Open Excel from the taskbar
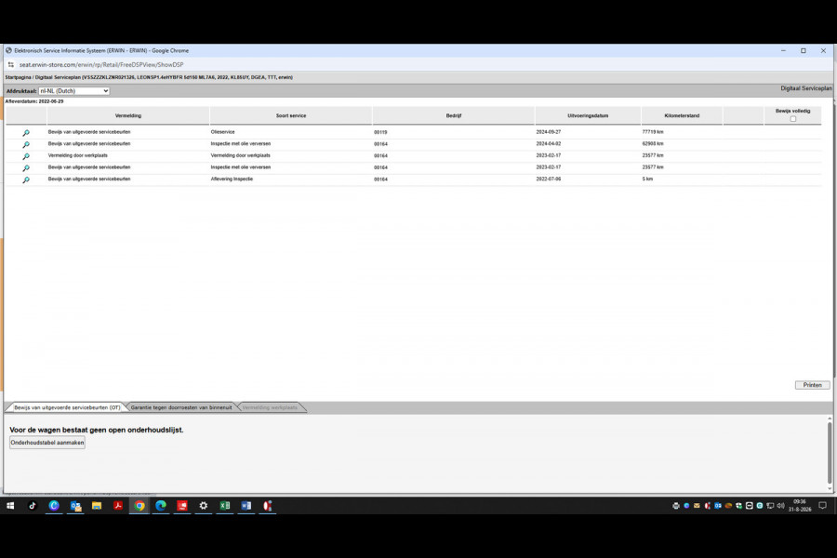Screen dimensions: 837x558 [225, 505]
